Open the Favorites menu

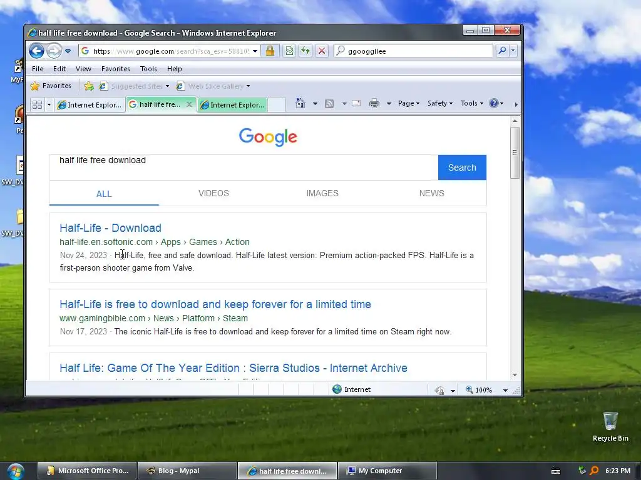[116, 69]
